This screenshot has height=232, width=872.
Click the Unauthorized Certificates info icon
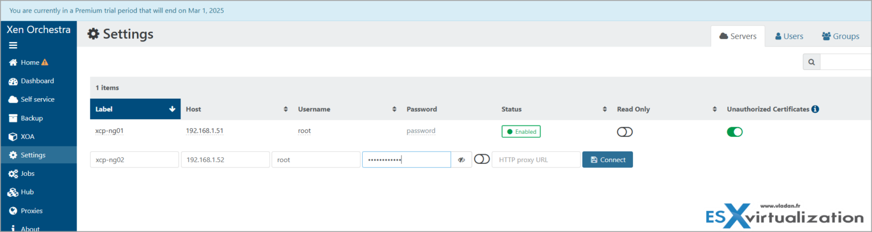coord(815,109)
